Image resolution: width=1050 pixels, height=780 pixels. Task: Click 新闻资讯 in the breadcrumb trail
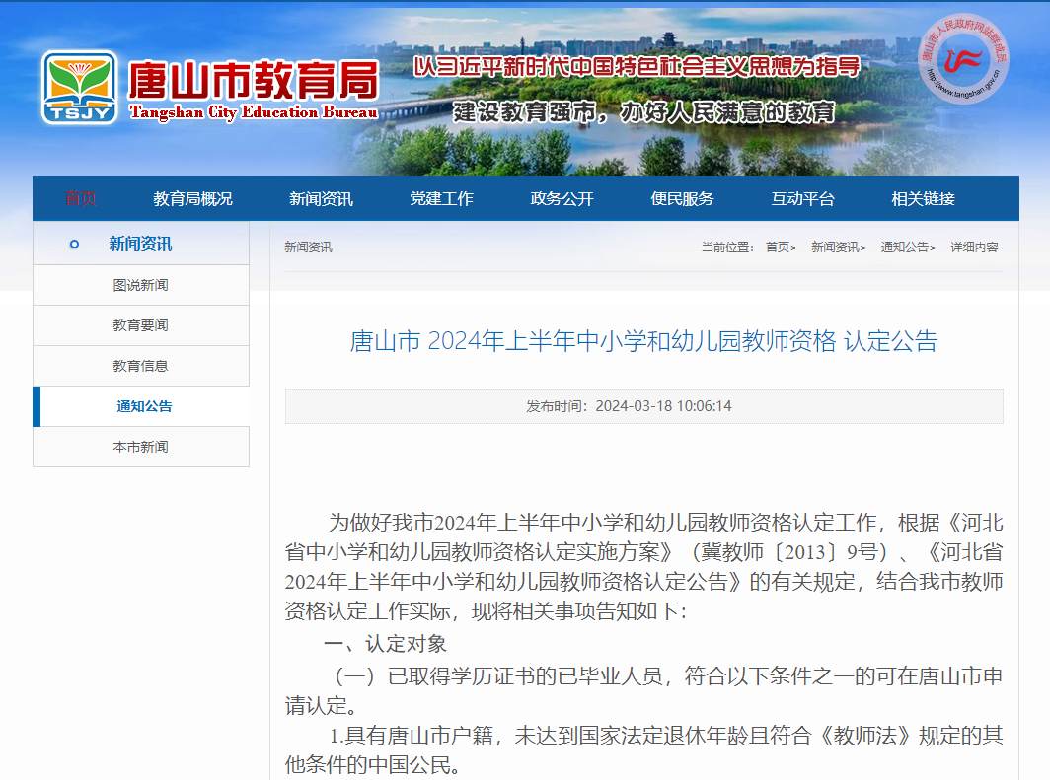(834, 248)
